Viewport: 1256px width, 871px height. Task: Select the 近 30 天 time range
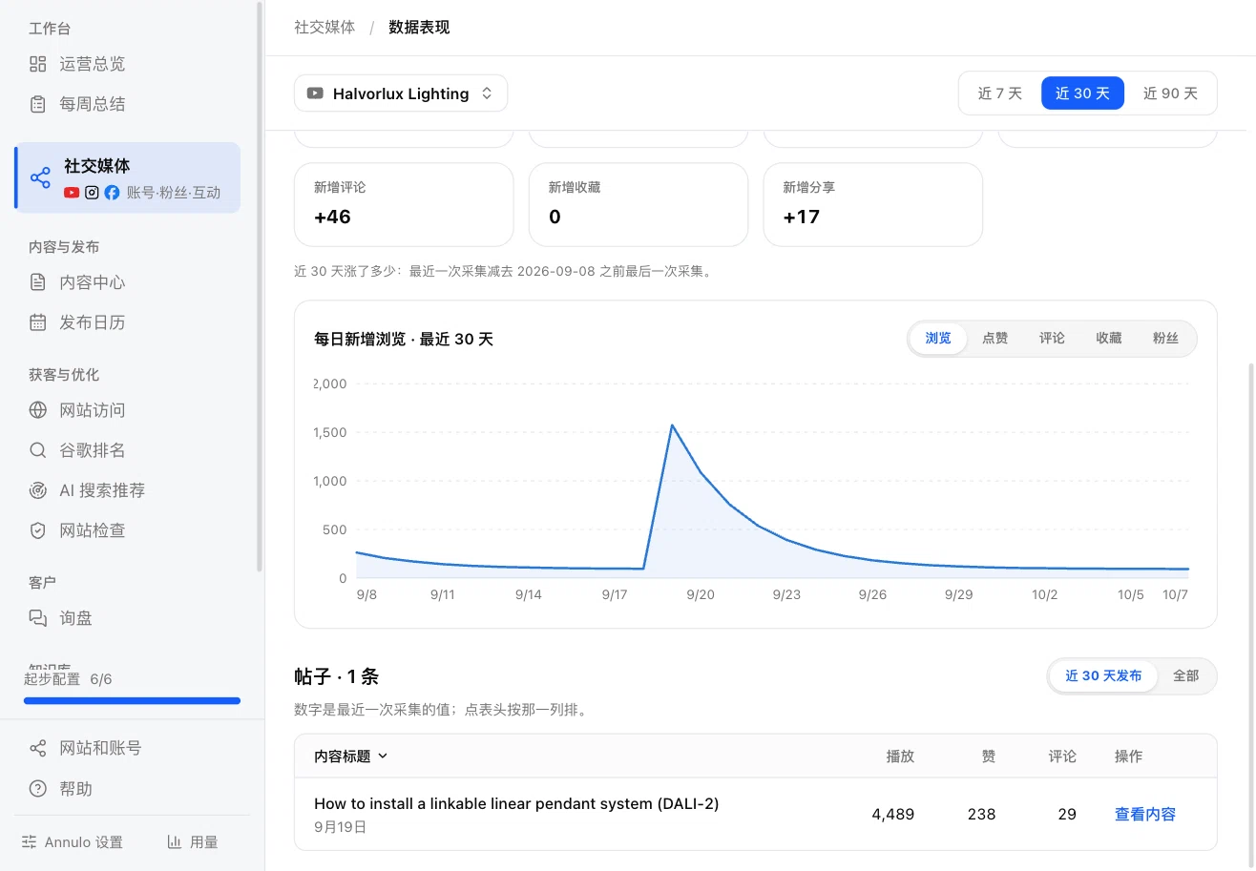[1082, 93]
